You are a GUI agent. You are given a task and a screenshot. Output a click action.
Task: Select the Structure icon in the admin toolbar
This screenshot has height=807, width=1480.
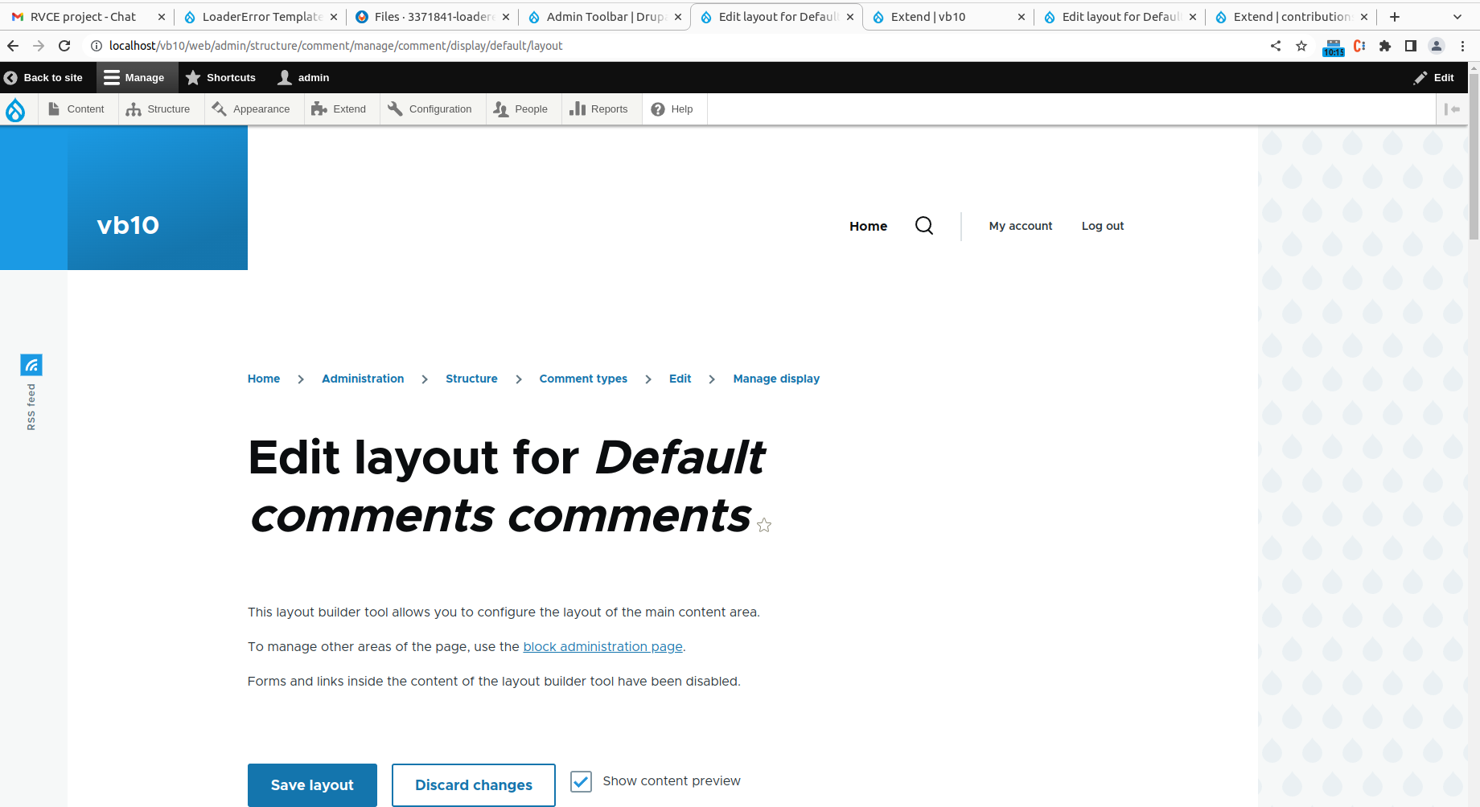click(134, 109)
